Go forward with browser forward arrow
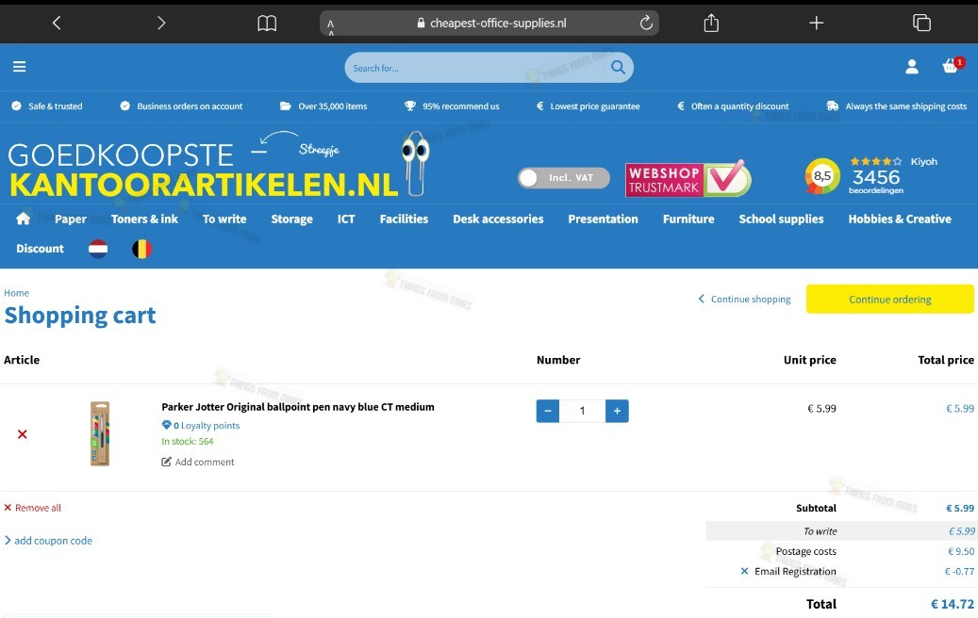 161,23
